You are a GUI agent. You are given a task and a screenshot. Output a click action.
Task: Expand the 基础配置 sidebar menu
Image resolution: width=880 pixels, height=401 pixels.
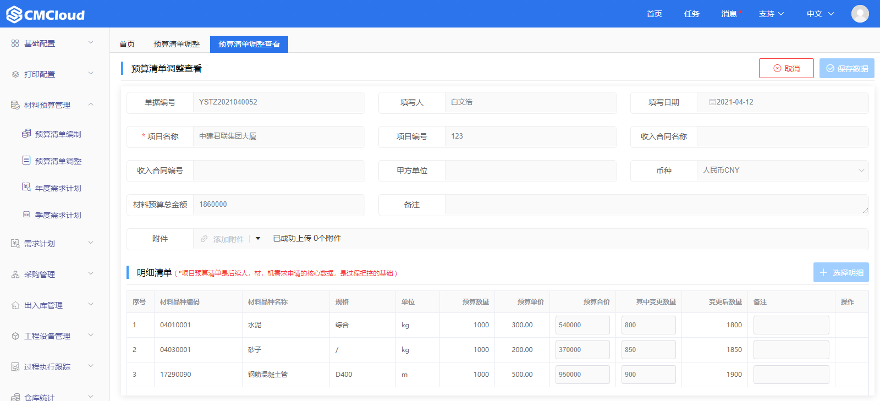coord(91,43)
